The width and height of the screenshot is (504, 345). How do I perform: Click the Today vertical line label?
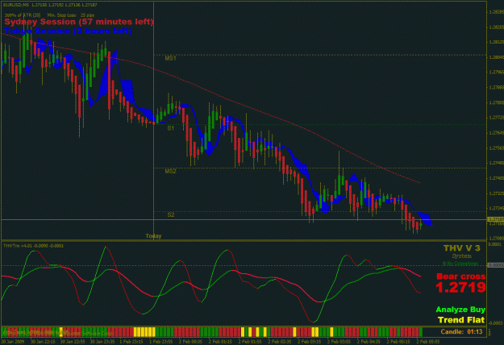click(153, 236)
